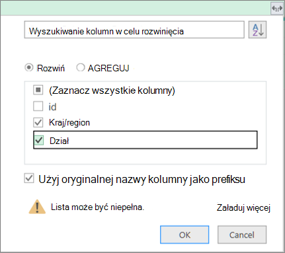Check the id column checkbox
The height and width of the screenshot is (253, 285).
point(38,106)
